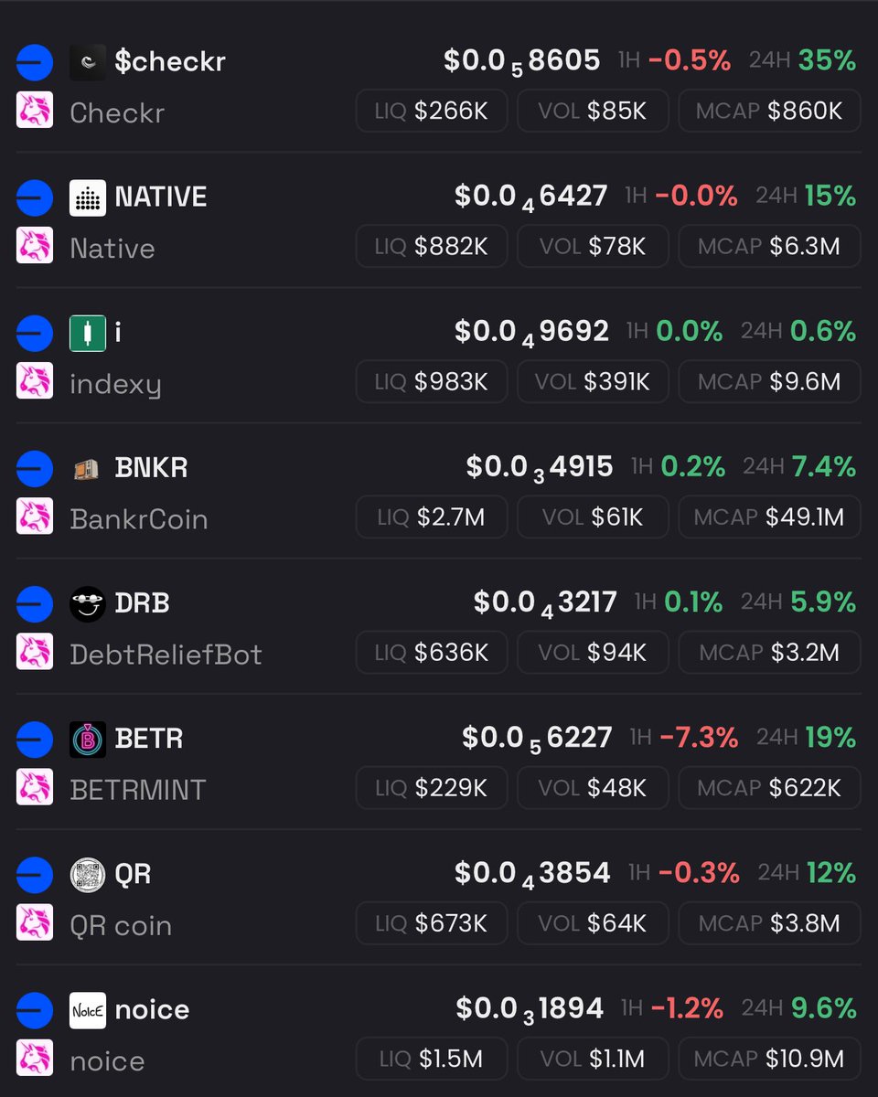Open the Checkr LIQ $266K pill
The height and width of the screenshot is (1097, 878).
432,112
